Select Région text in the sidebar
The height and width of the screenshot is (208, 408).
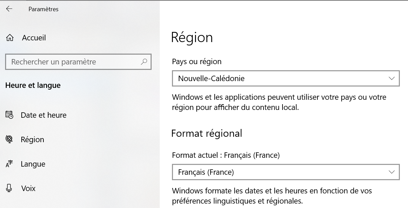[x=32, y=139]
